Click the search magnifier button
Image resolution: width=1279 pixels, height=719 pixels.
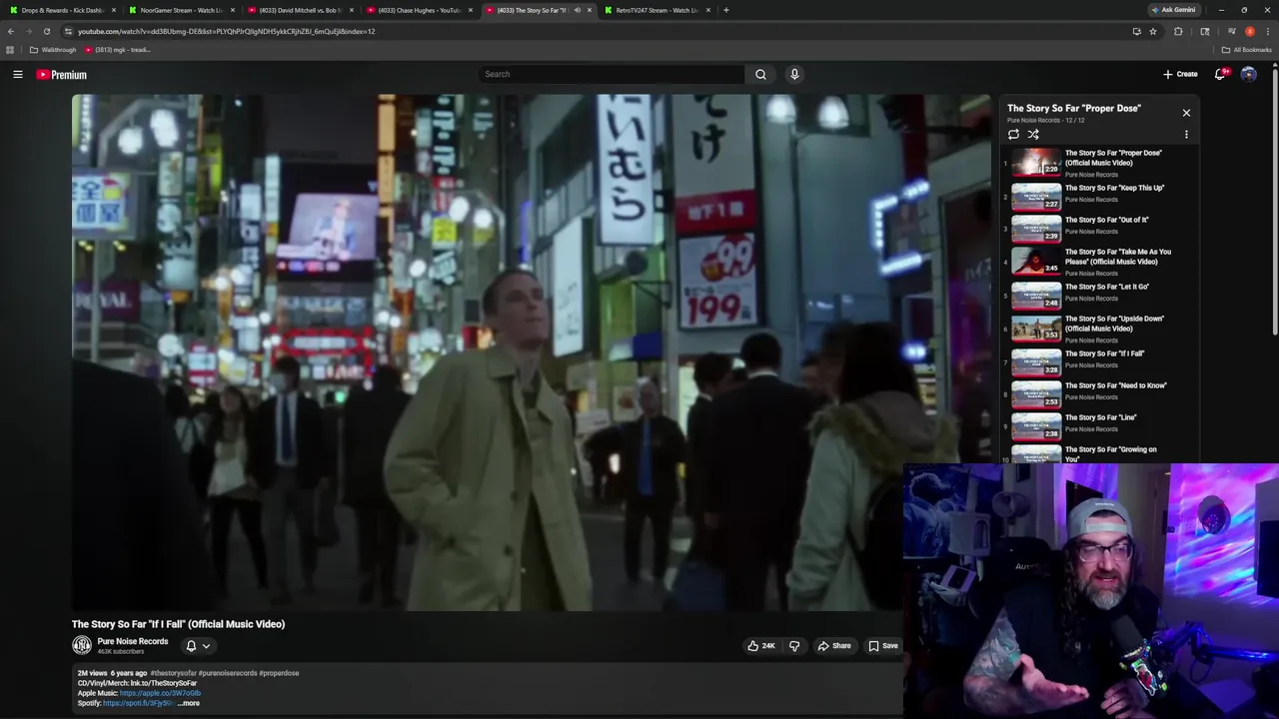pyautogui.click(x=760, y=74)
